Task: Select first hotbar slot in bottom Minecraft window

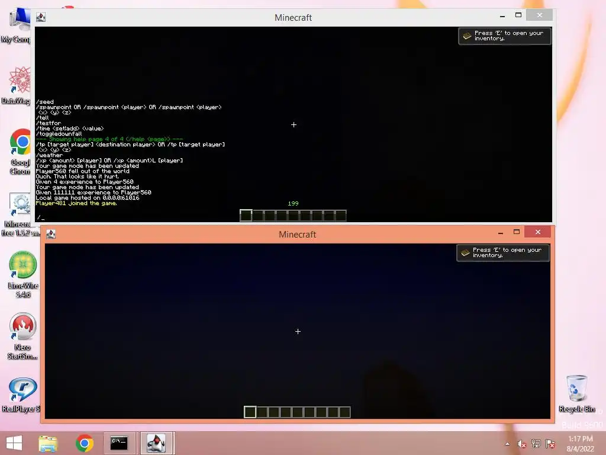Action: point(250,412)
